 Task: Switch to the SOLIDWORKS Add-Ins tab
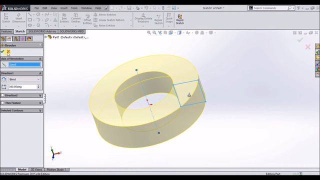pos(42,31)
